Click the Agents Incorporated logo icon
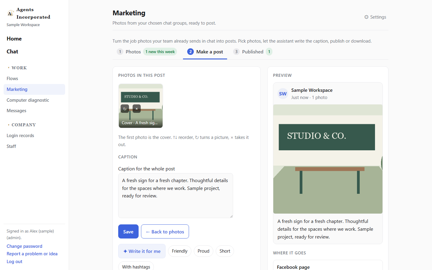The height and width of the screenshot is (270, 432). tap(10, 13)
